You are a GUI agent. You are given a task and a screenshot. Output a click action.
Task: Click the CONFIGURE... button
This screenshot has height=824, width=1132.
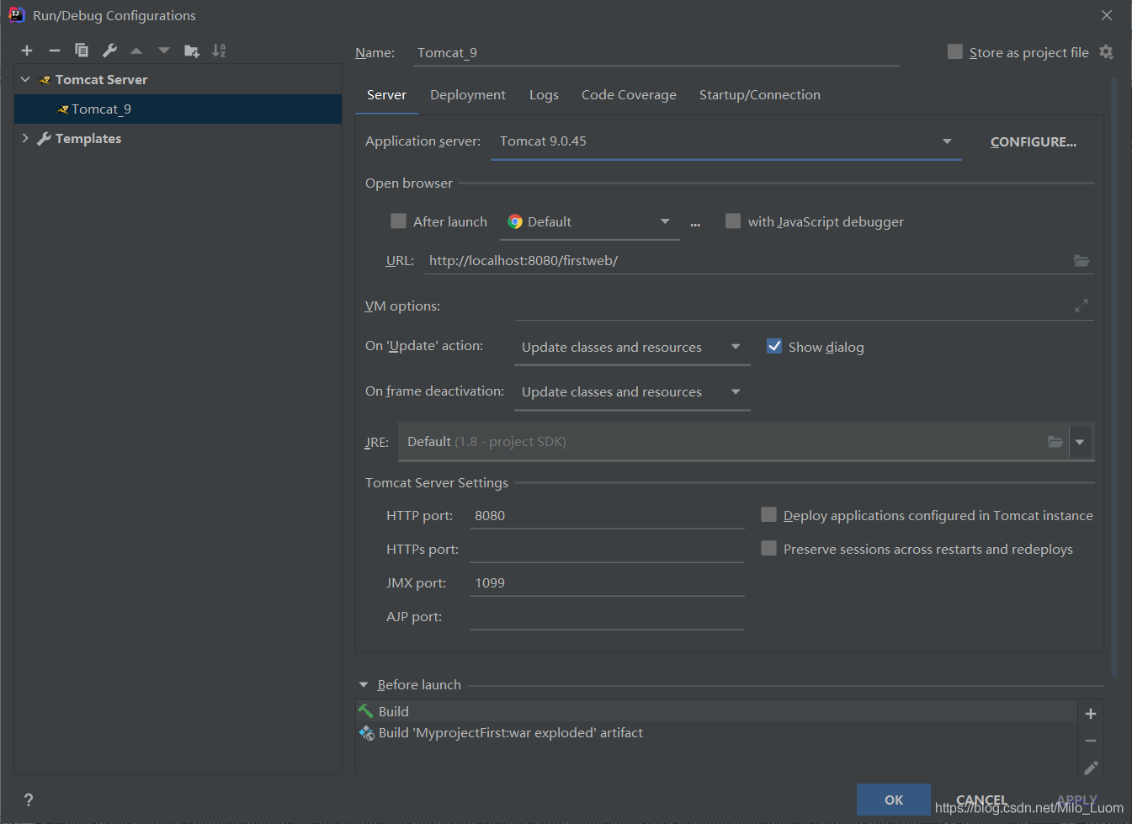point(1033,141)
